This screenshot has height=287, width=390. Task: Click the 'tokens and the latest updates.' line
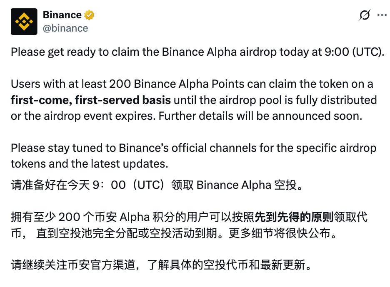tap(90, 164)
